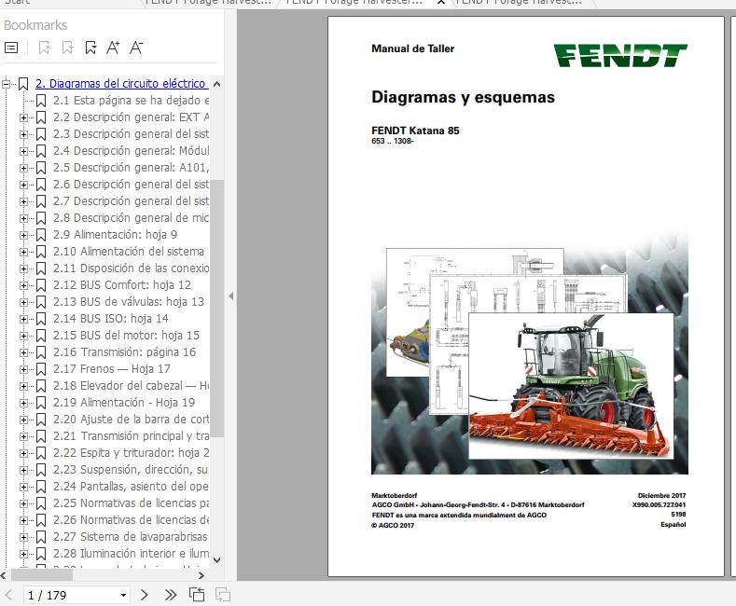This screenshot has height=606, width=736.
Task: Switch to the first FENDT Forage Harvest tab
Action: pyautogui.click(x=207, y=3)
